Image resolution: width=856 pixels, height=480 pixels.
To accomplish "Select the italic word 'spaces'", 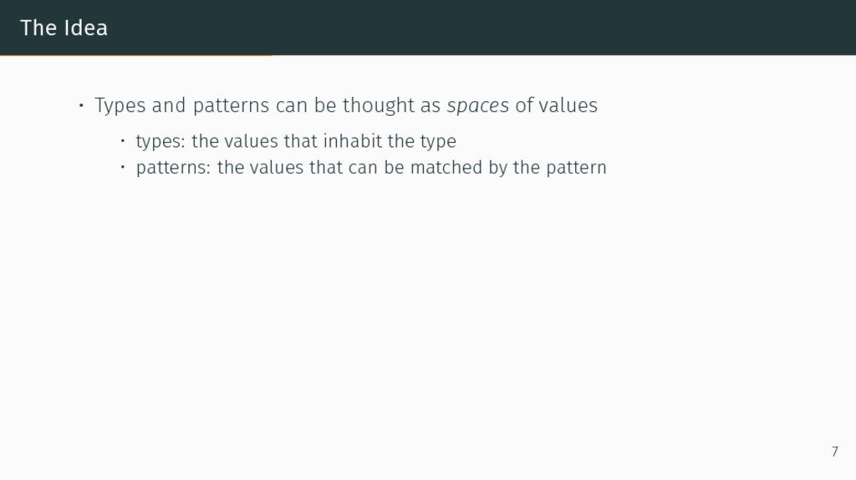I will click(x=477, y=106).
